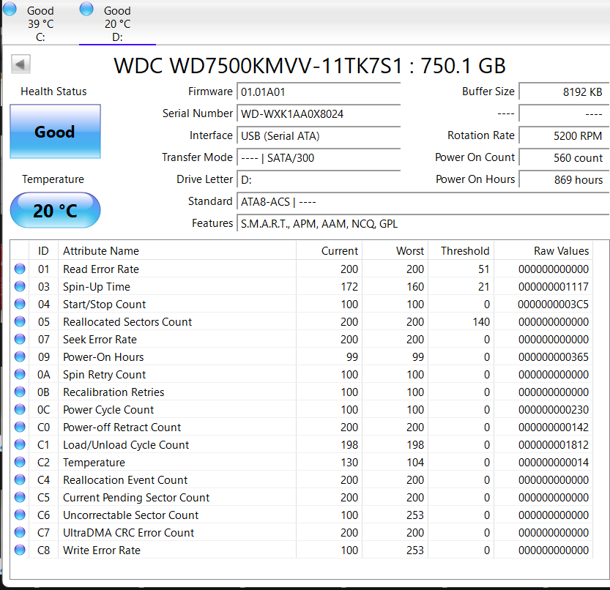The image size is (610, 590).
Task: Click the D: drive blue status orb
Action: coord(86,9)
